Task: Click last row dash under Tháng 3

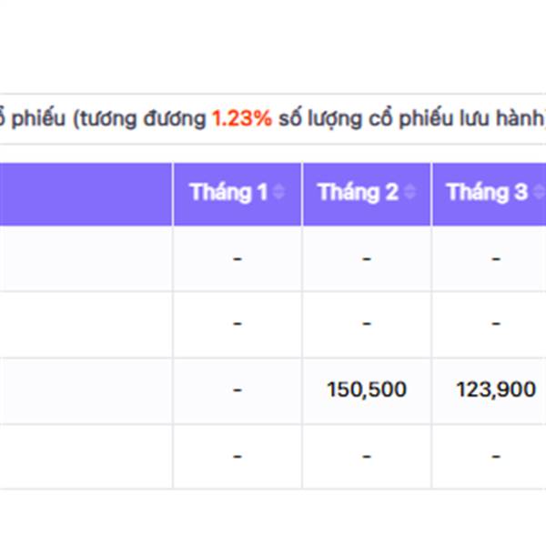Action: [496, 455]
